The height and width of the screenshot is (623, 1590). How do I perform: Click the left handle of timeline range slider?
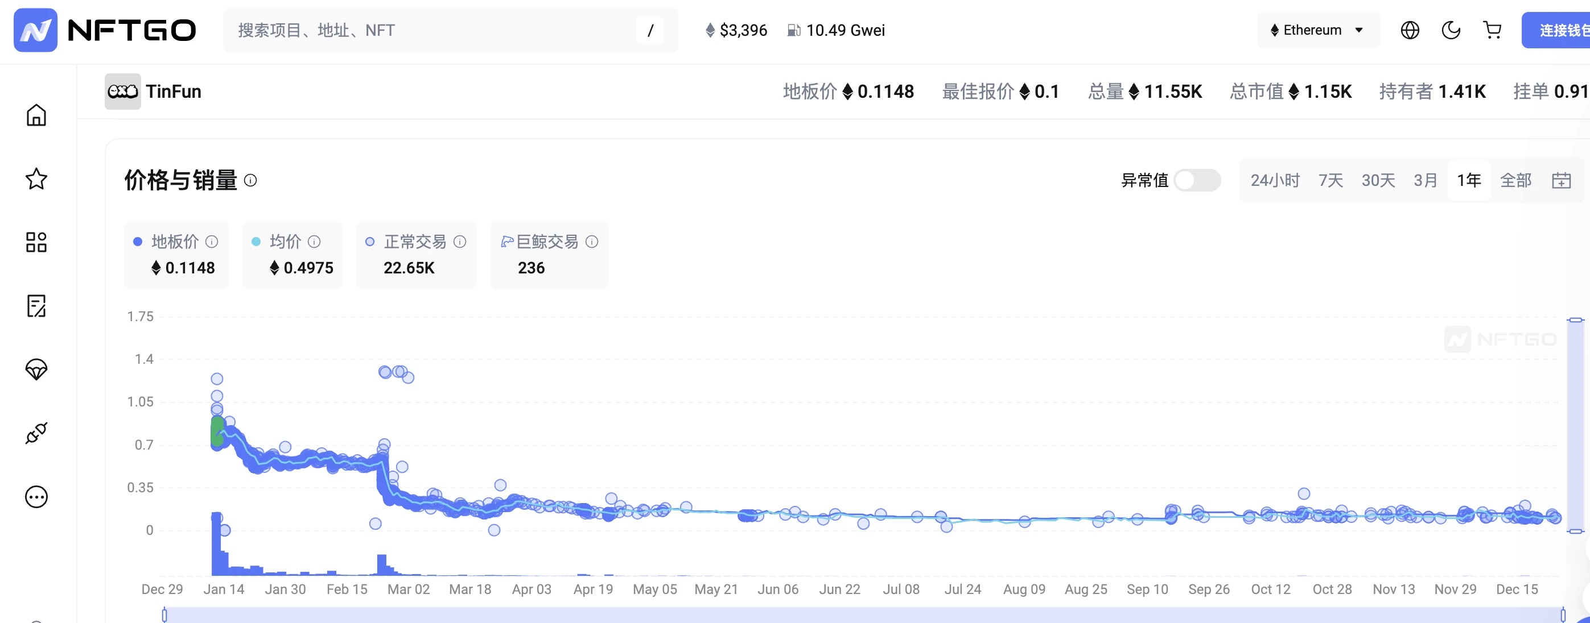pos(164,614)
